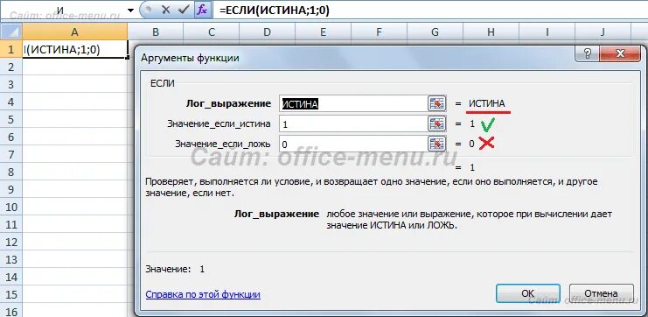Click the OK button
Viewport: 648px width, 317px height.
click(x=527, y=293)
